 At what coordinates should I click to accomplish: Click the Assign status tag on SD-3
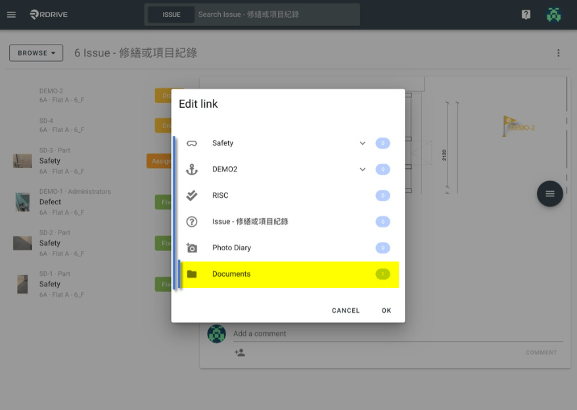point(159,161)
